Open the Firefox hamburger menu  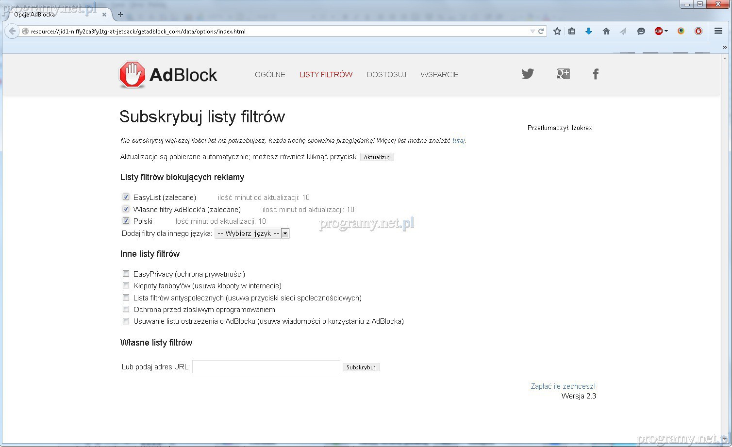point(718,31)
